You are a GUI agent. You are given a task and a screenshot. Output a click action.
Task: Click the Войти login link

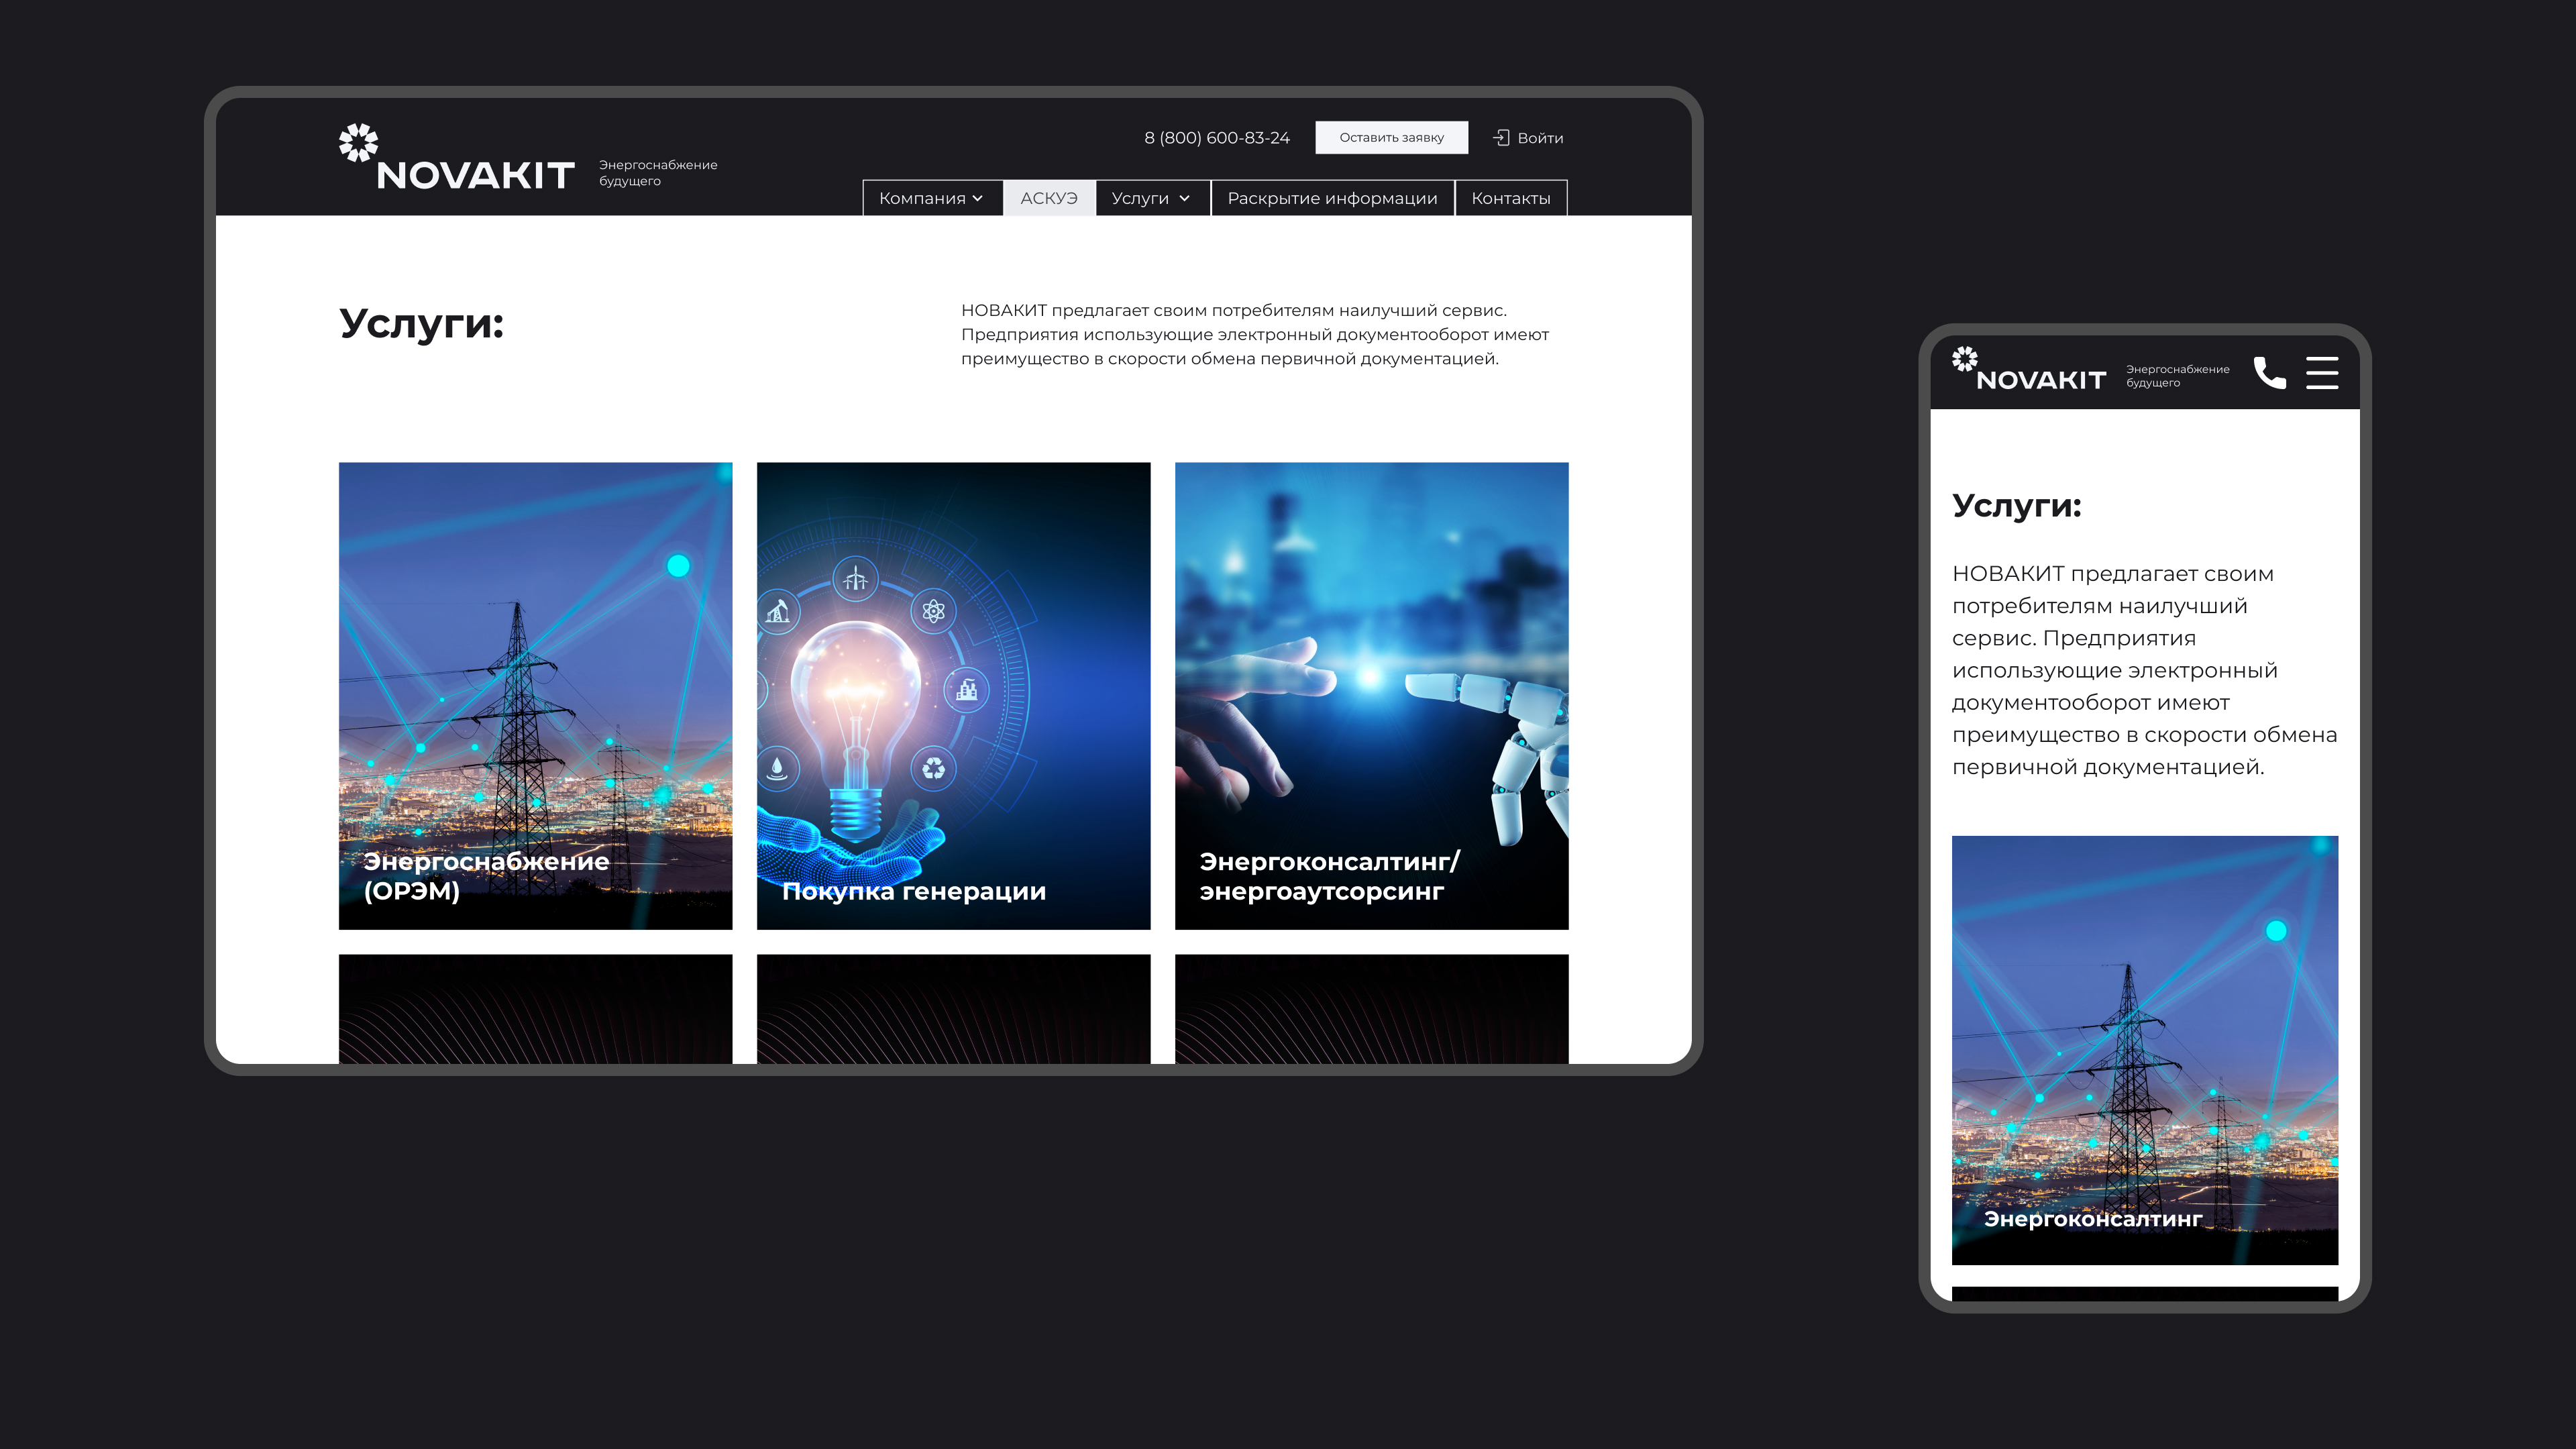1540,138
